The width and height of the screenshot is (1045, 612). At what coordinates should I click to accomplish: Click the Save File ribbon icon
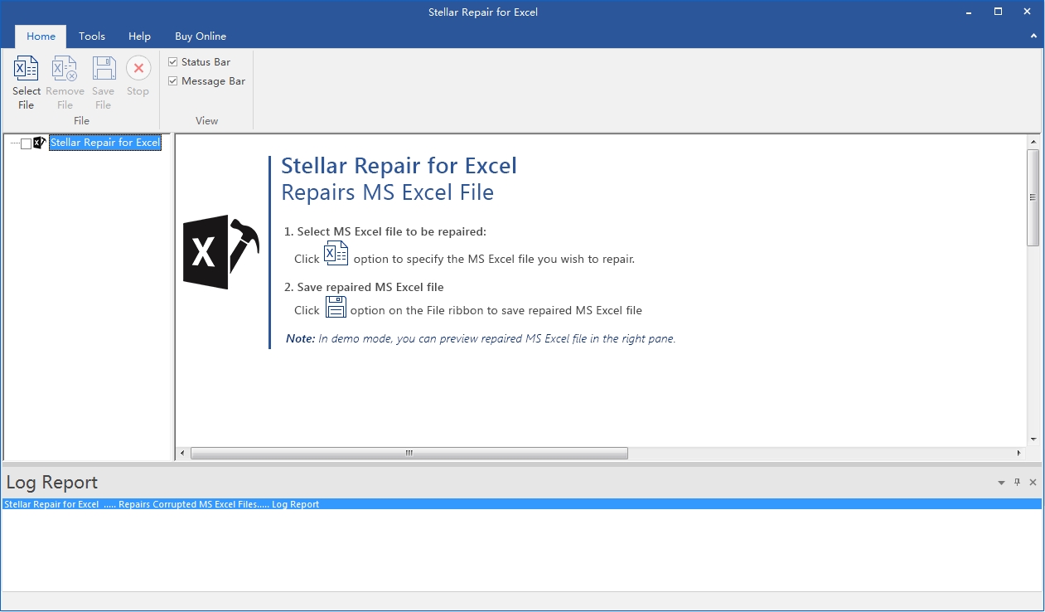[x=104, y=70]
